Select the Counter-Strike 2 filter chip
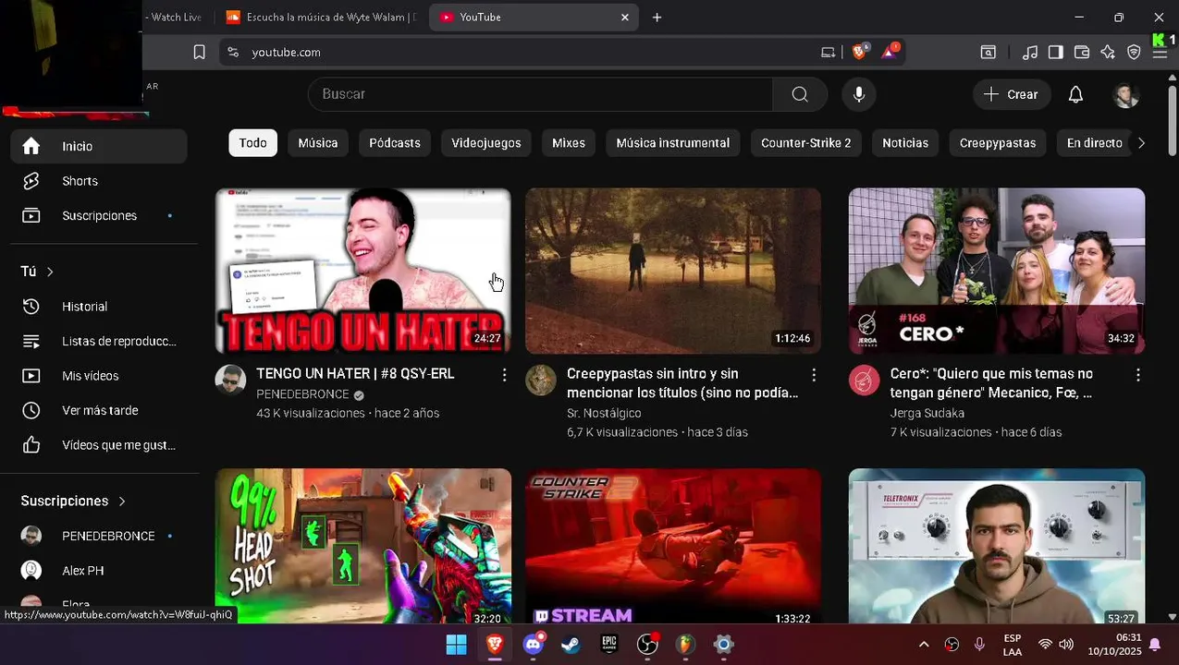The image size is (1179, 665). [806, 143]
